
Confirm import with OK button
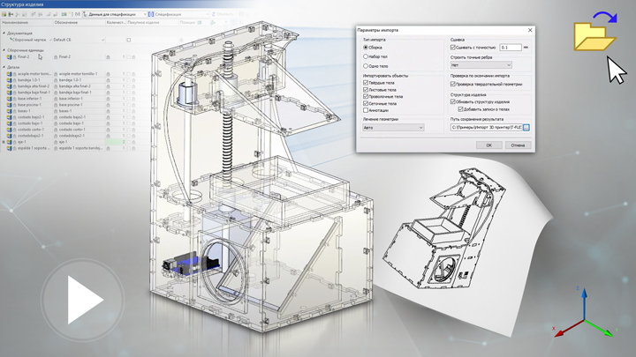point(489,145)
